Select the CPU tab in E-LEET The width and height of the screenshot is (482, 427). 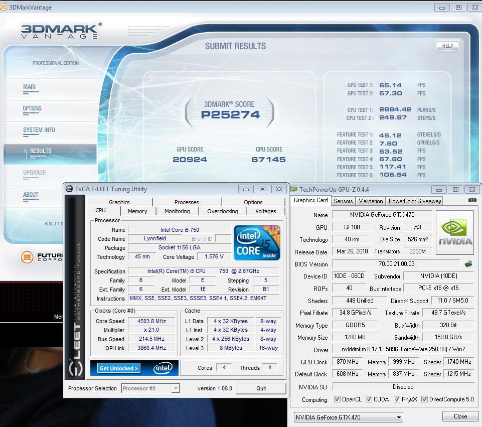point(100,210)
